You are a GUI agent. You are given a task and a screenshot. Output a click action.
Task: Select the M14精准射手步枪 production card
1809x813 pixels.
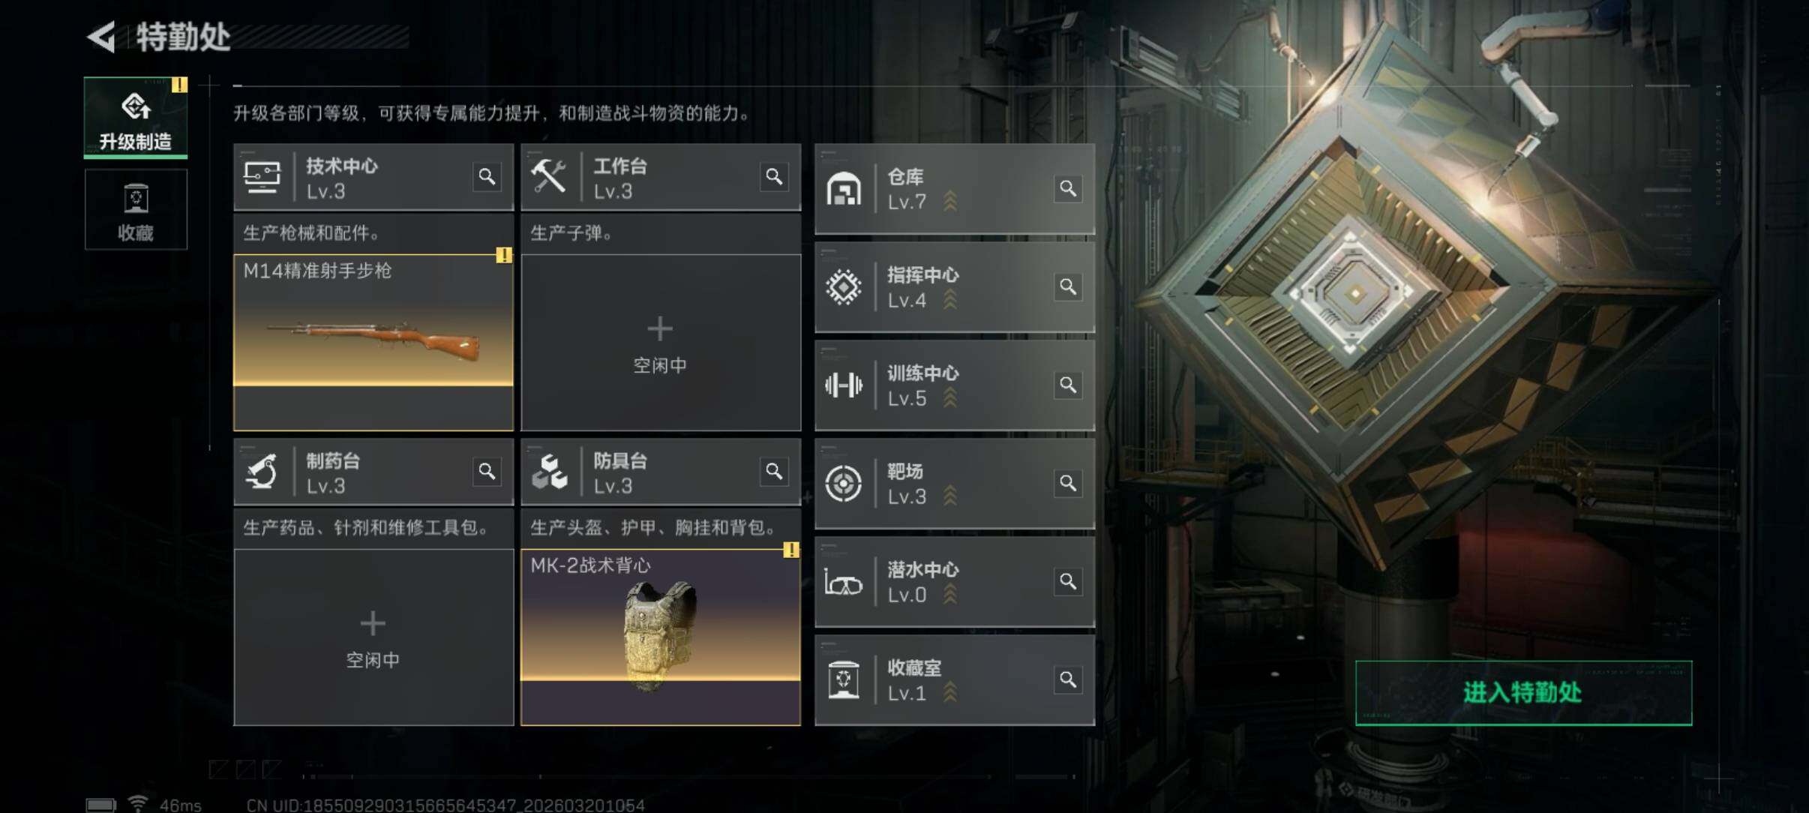tap(373, 343)
